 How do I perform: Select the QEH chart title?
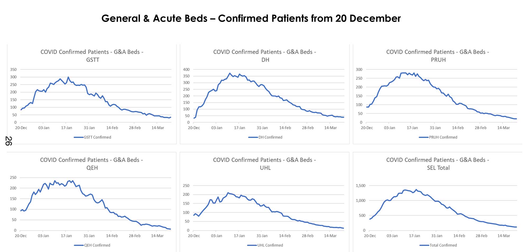coord(92,164)
